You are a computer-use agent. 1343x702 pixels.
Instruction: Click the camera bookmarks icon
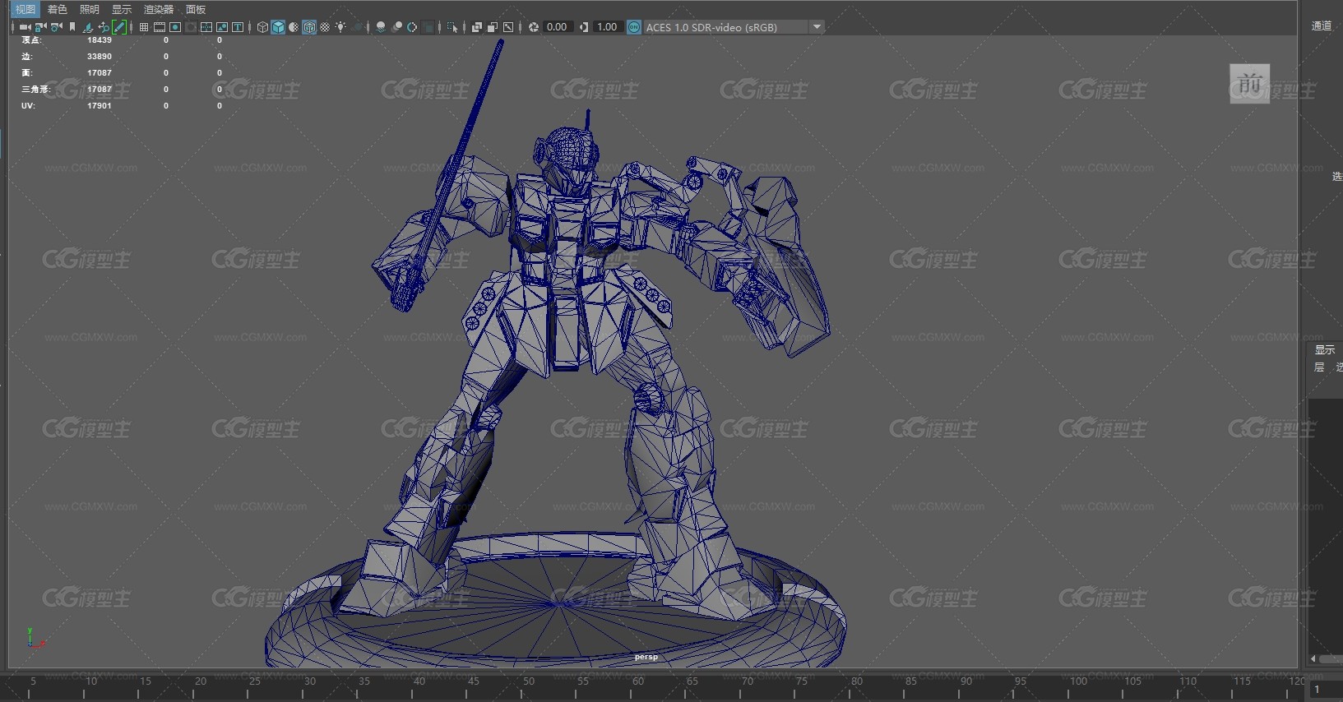point(72,27)
